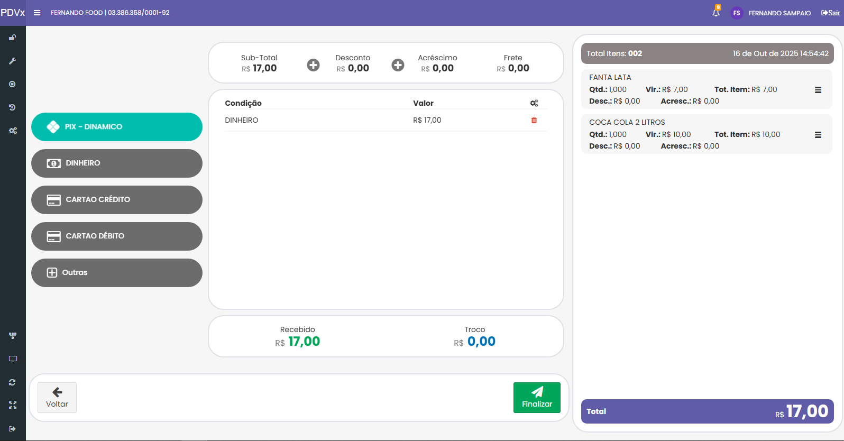Open the COCA COLA 2 LITROS options menu
Screen dimensions: 844x441
pyautogui.click(x=818, y=135)
